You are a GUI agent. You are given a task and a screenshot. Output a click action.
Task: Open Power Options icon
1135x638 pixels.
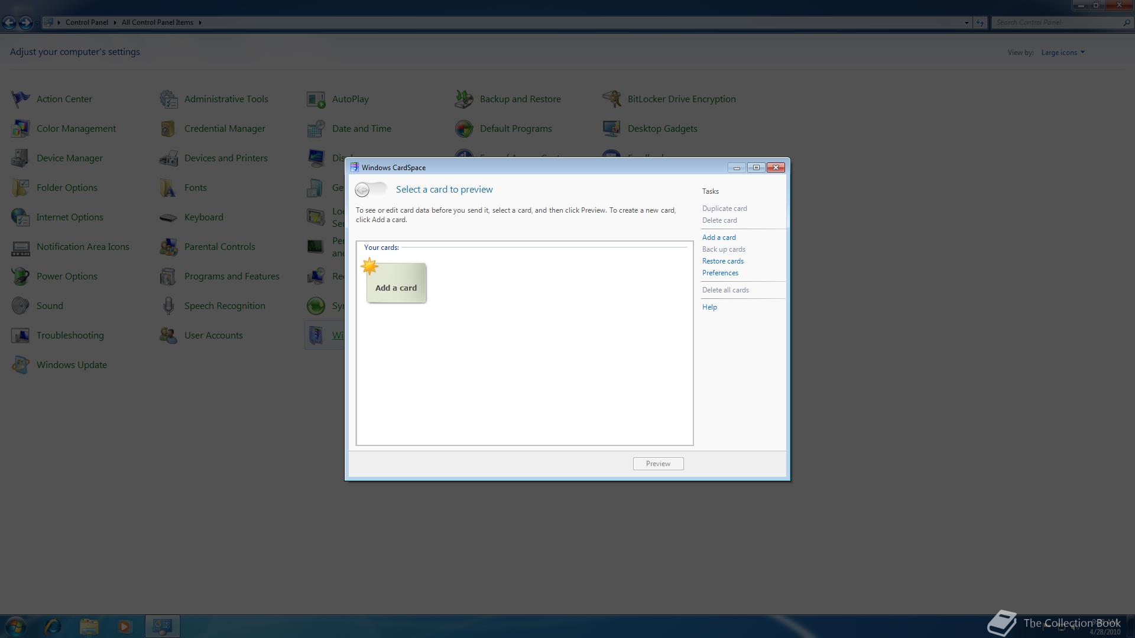click(21, 276)
